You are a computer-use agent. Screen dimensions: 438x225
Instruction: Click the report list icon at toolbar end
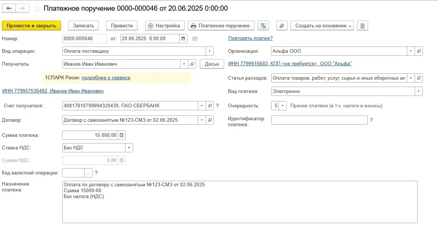click(362, 26)
